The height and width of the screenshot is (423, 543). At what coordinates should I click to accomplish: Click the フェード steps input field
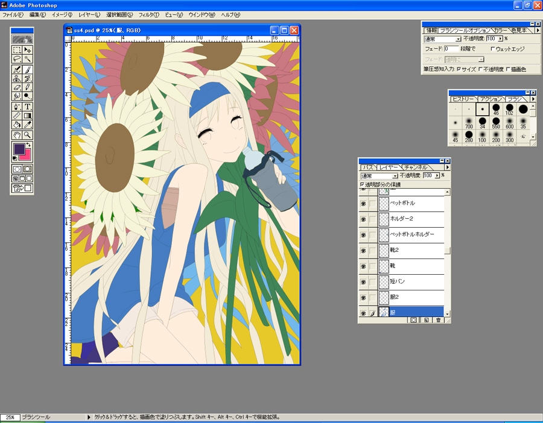coord(451,49)
